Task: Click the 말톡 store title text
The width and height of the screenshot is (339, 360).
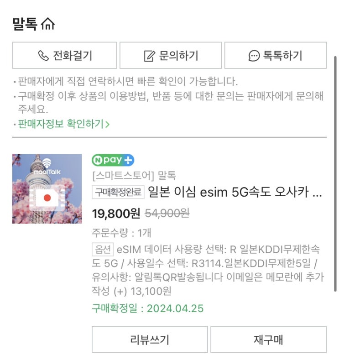Action: point(25,24)
